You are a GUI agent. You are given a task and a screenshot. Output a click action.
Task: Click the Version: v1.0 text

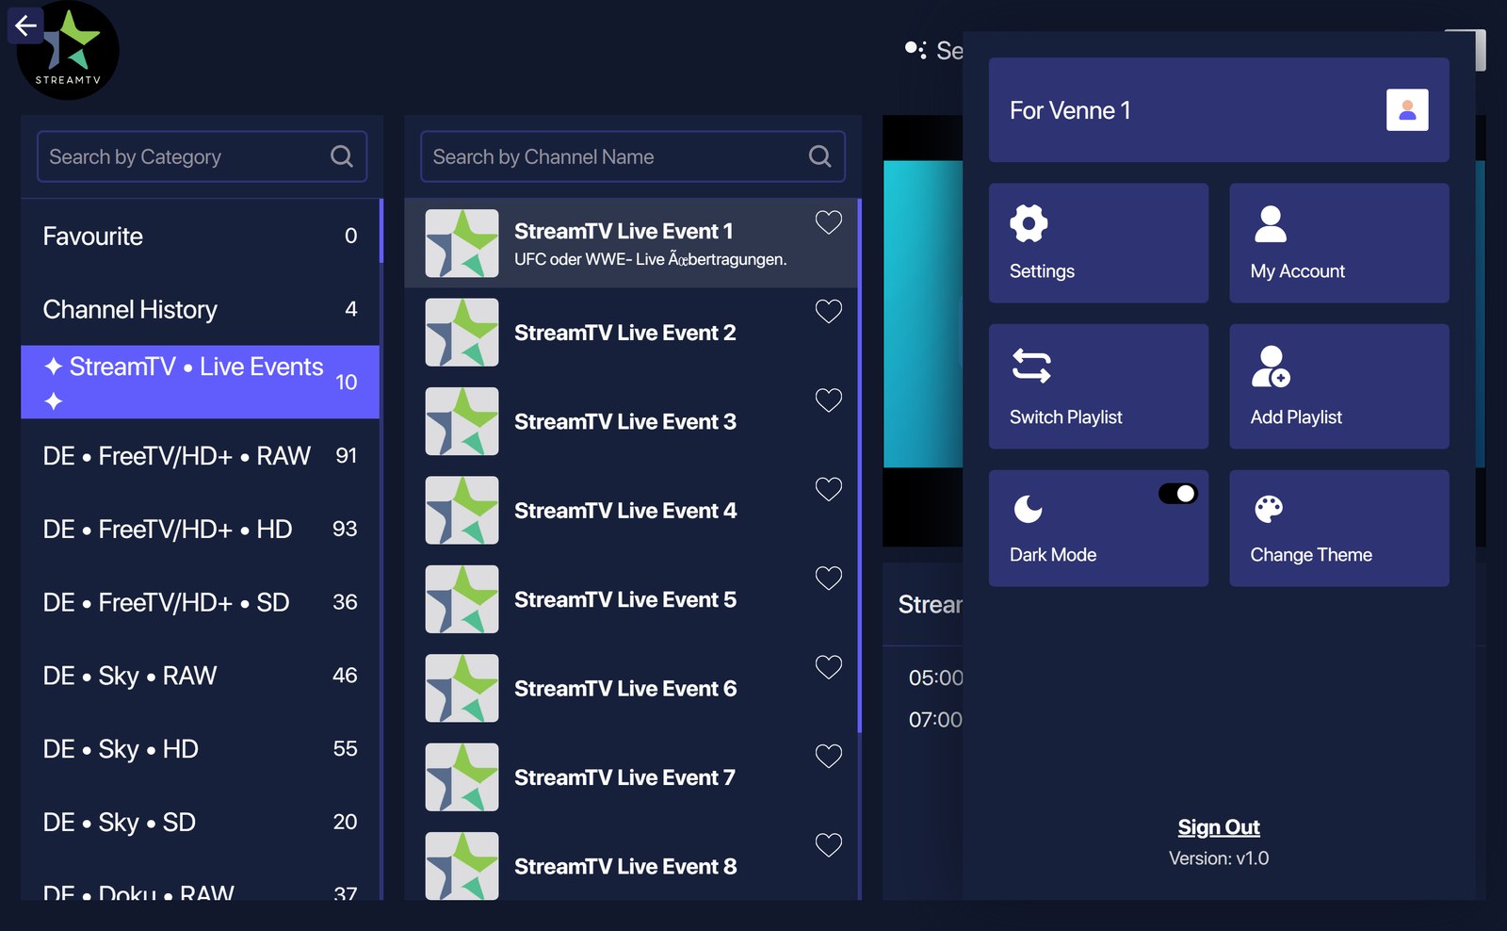tap(1219, 858)
